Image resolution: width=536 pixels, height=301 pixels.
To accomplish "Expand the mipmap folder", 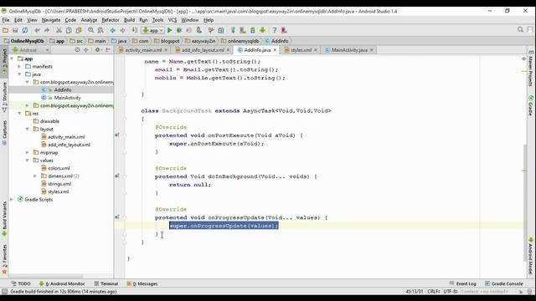I will (28, 152).
